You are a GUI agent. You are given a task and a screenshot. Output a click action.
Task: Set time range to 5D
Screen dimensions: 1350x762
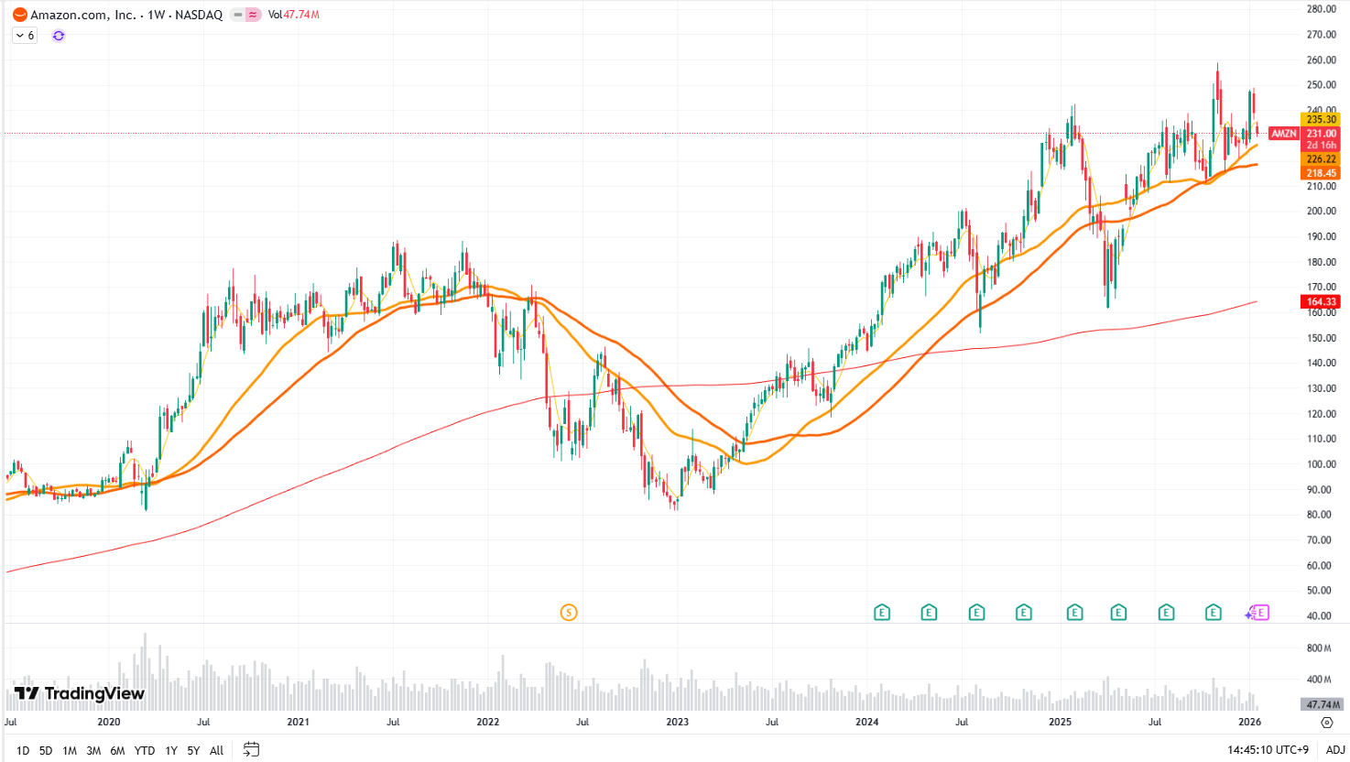pos(46,751)
